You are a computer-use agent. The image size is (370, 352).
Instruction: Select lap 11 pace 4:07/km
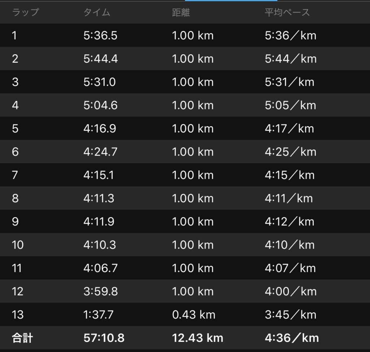click(x=290, y=268)
